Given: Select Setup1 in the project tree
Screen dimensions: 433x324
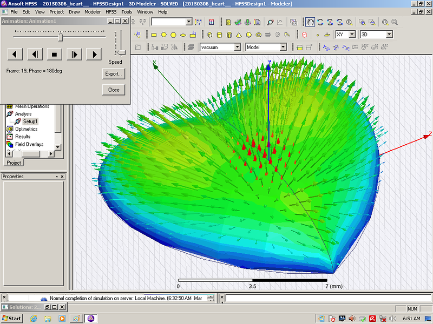Looking at the screenshot, I should pos(30,122).
